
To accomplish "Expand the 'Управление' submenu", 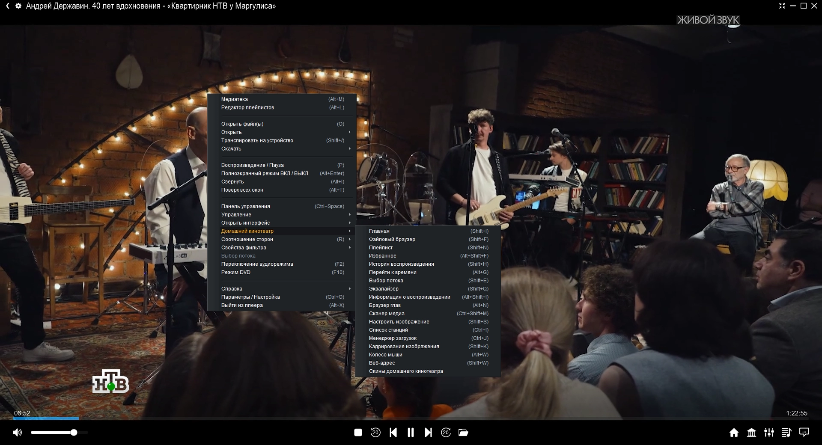I will (x=236, y=214).
